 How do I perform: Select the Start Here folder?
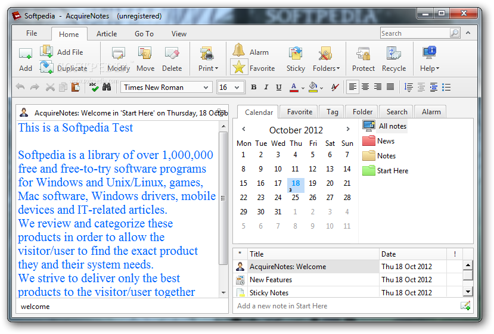click(386, 171)
